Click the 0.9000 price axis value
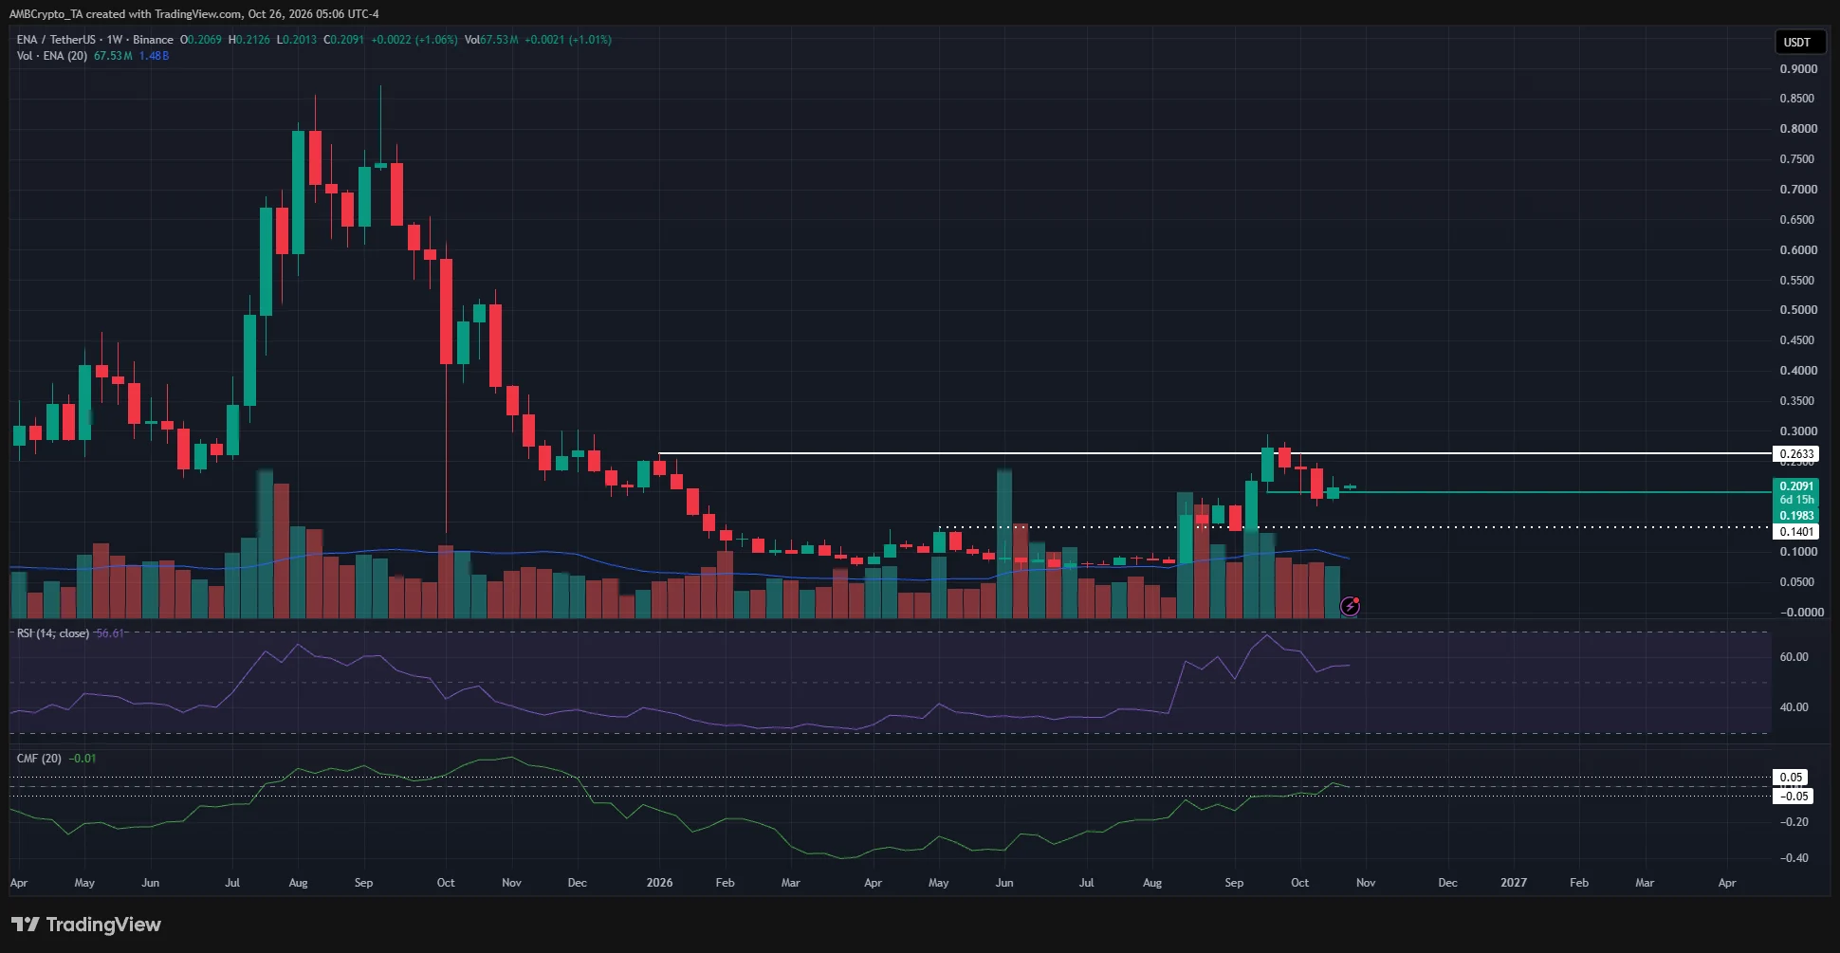 pyautogui.click(x=1798, y=69)
